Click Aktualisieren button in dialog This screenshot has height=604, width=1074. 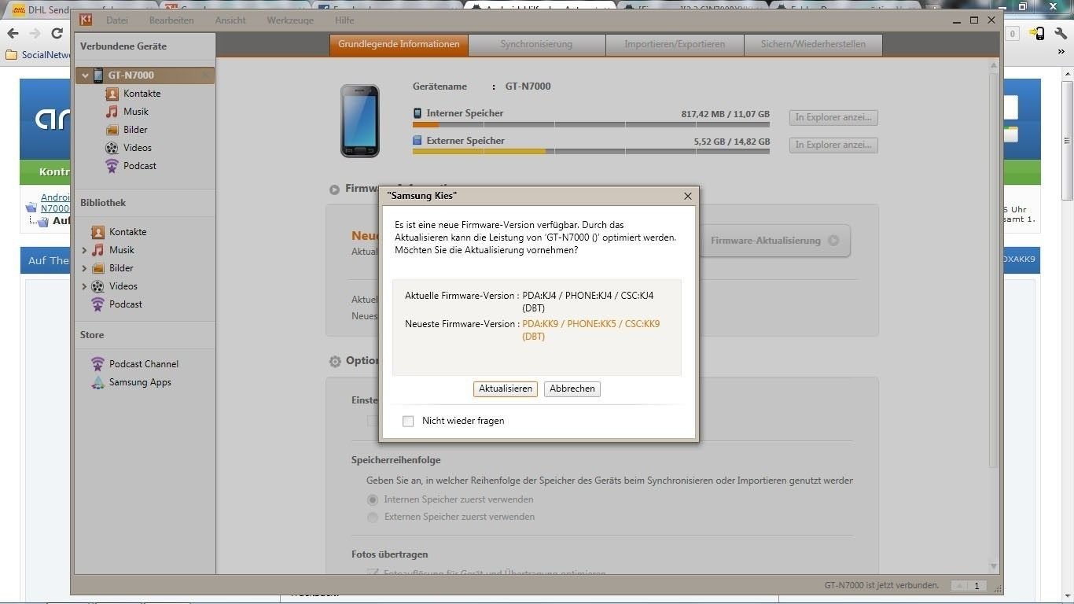506,389
